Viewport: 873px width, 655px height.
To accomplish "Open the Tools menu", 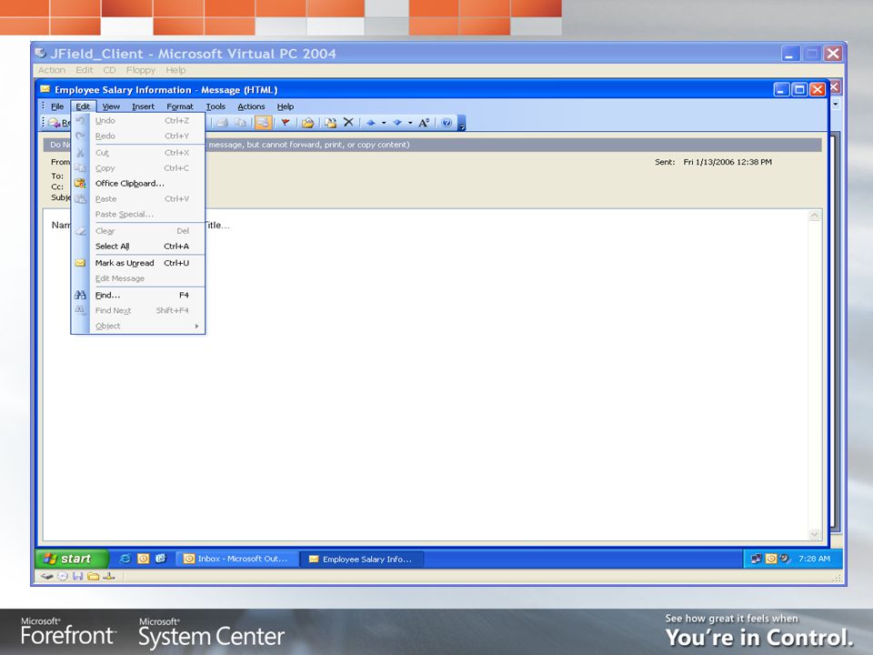I will (216, 106).
